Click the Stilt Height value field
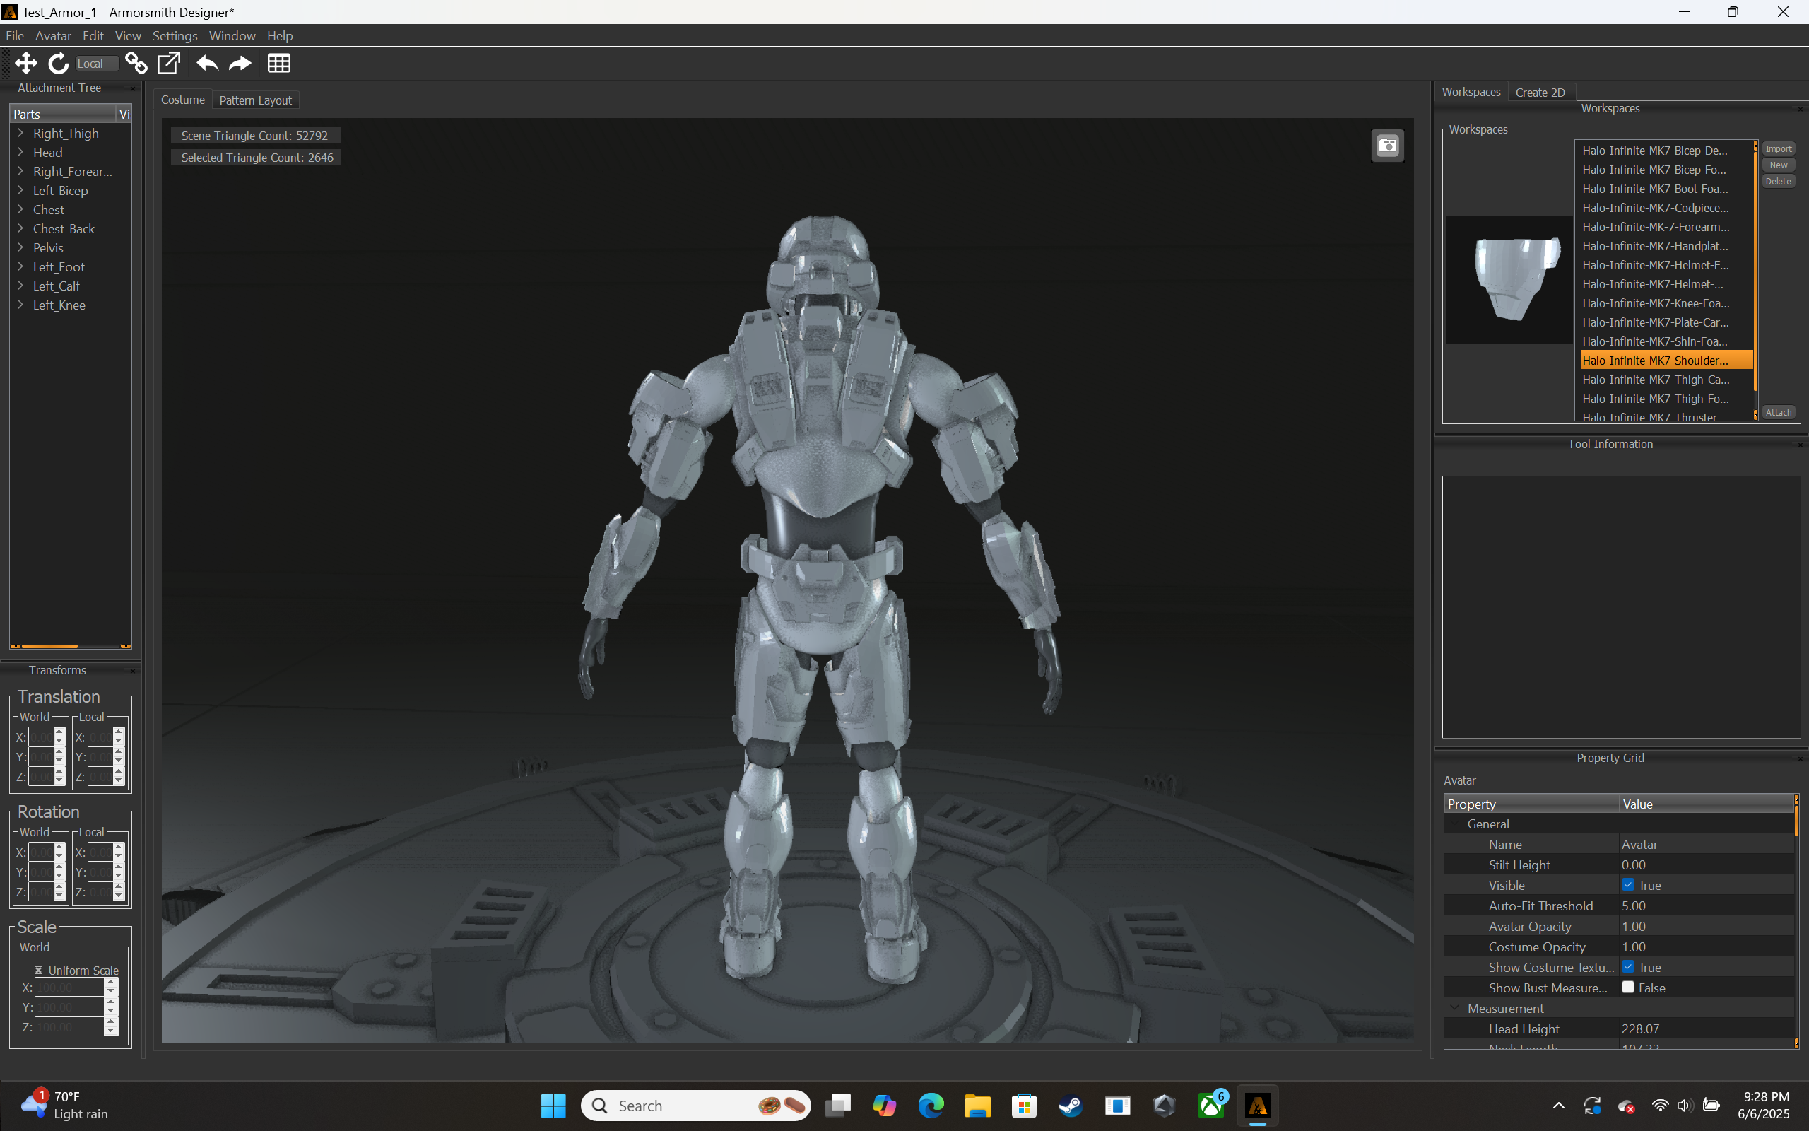 coord(1707,865)
